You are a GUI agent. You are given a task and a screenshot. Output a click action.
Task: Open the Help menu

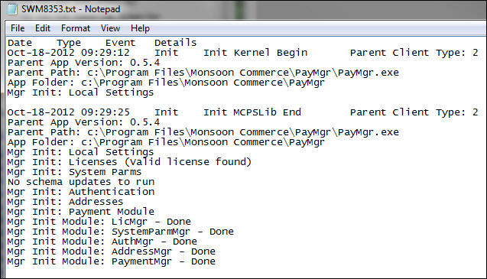coord(140,28)
